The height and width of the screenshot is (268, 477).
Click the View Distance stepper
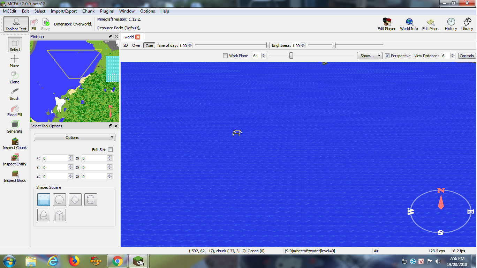tap(453, 56)
